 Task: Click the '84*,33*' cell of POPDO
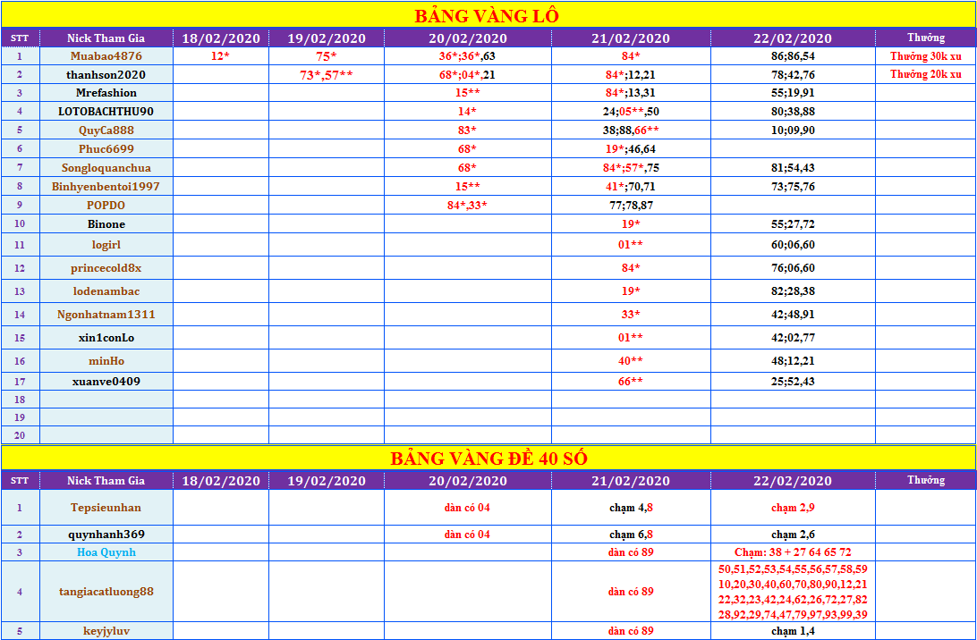click(x=467, y=205)
